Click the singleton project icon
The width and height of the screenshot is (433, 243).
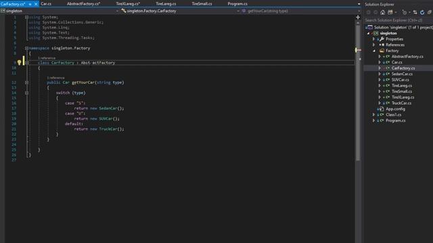(376, 33)
